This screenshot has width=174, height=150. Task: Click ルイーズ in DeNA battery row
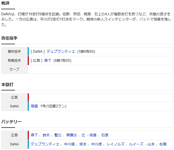point(136,144)
